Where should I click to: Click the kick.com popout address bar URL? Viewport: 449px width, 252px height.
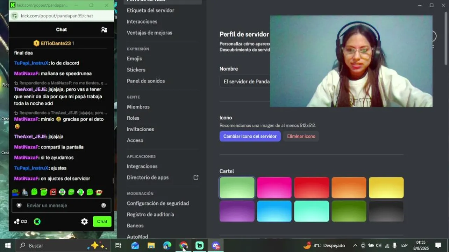pyautogui.click(x=57, y=16)
